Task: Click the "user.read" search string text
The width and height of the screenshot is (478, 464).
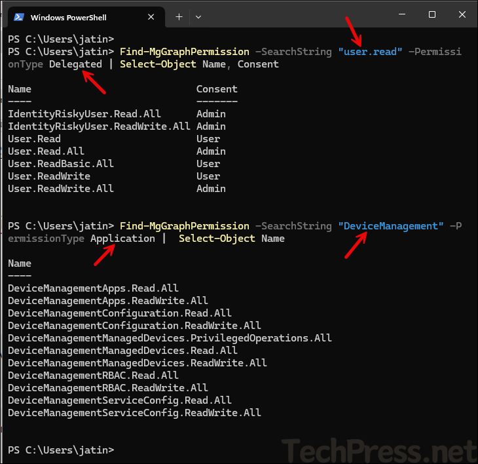Action: coord(371,52)
